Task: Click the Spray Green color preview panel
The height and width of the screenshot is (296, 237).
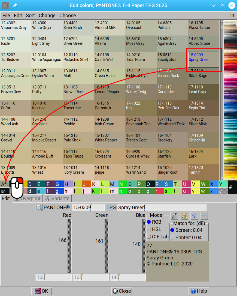Action: (x=177, y=261)
